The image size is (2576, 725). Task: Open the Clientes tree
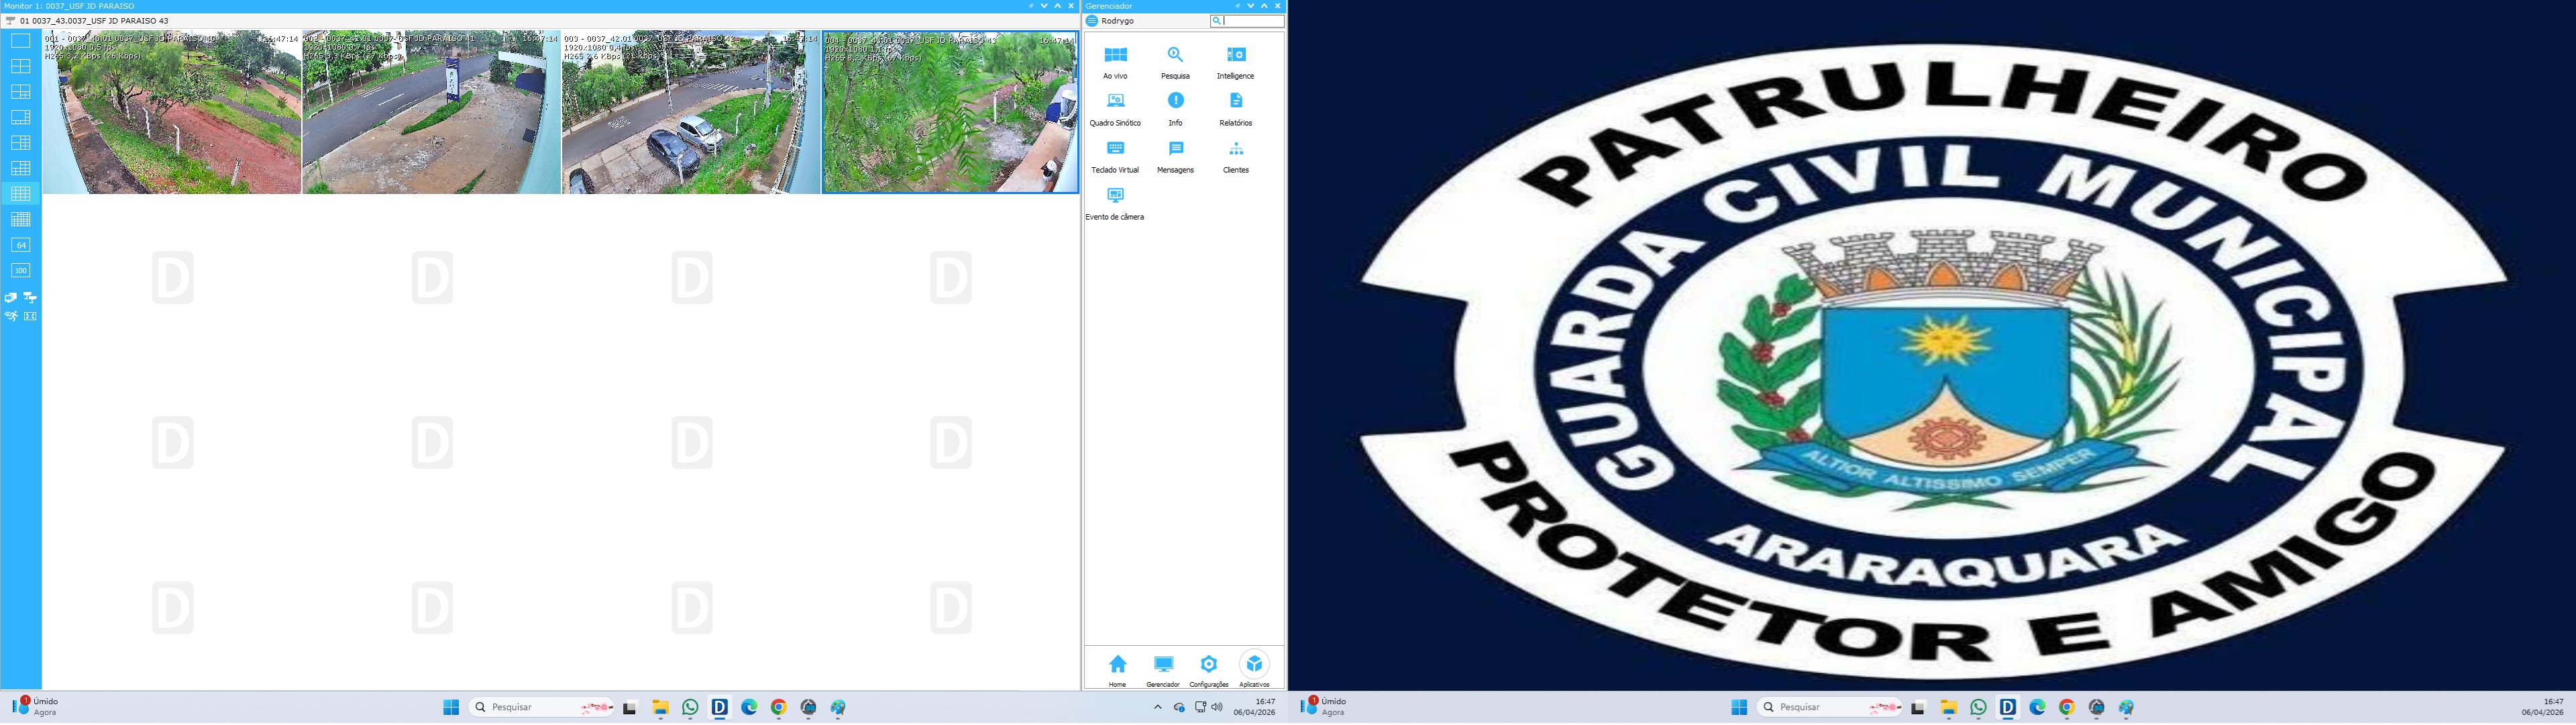(x=1236, y=157)
